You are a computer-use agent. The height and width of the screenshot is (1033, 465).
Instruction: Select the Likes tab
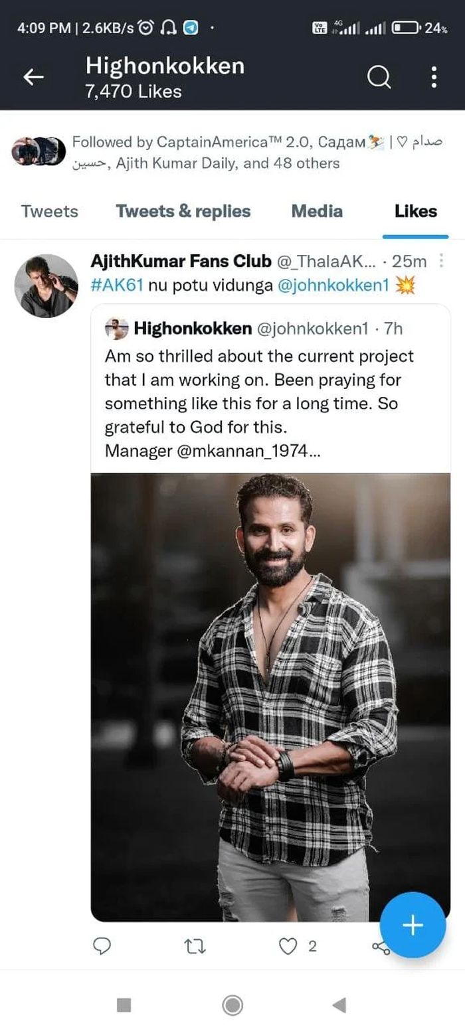coord(416,211)
